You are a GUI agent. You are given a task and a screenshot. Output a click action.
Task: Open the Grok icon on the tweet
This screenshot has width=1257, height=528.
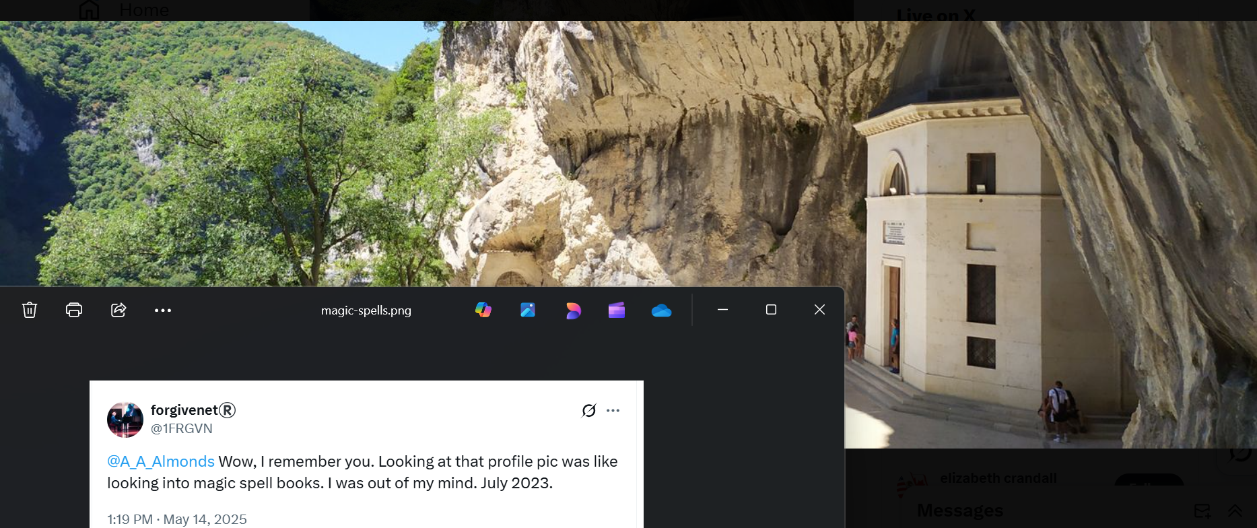(x=589, y=410)
